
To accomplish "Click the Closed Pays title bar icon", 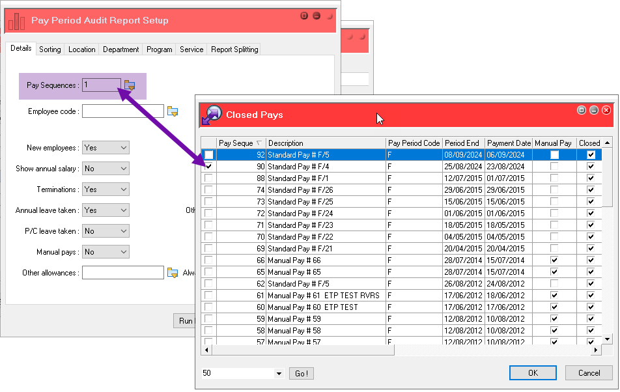I will 211,115.
